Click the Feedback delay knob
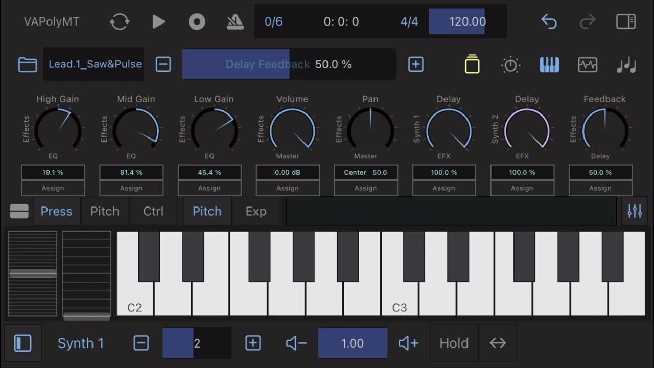Image resolution: width=654 pixels, height=368 pixels. (x=605, y=129)
